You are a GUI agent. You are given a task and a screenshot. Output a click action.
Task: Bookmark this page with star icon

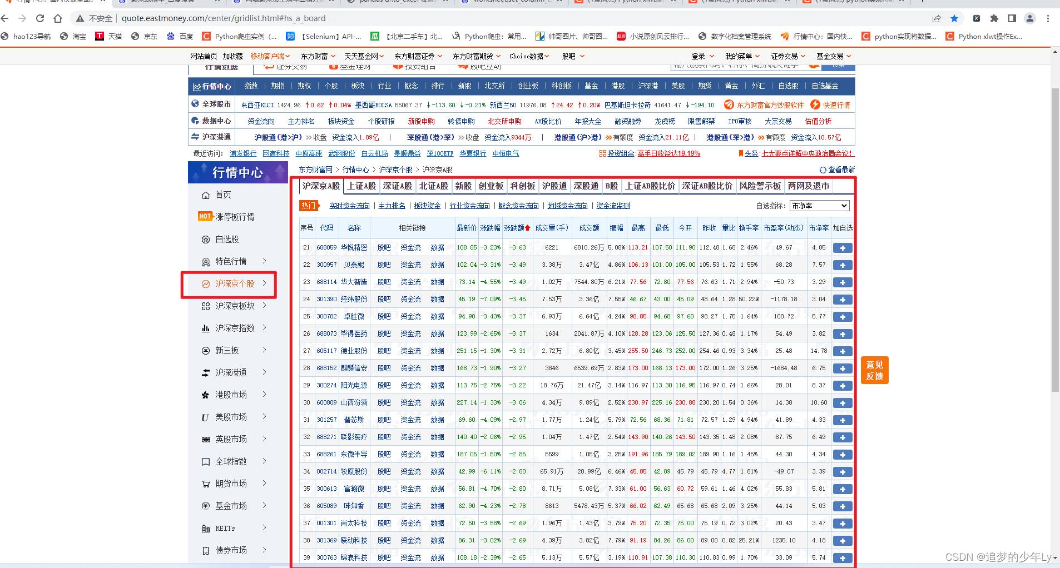click(954, 18)
